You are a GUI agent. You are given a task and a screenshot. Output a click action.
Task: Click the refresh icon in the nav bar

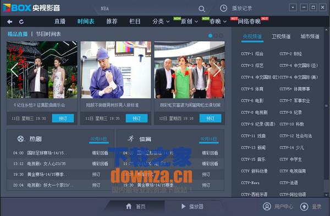21,21
